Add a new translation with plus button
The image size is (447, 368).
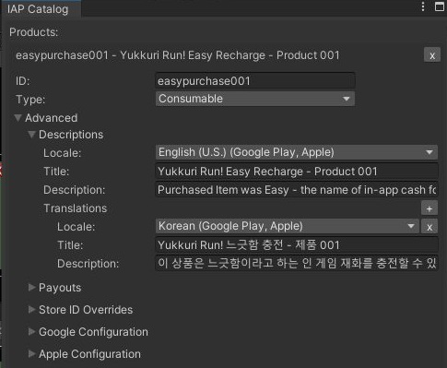[429, 208]
